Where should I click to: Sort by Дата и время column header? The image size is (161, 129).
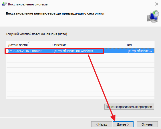point(28,45)
